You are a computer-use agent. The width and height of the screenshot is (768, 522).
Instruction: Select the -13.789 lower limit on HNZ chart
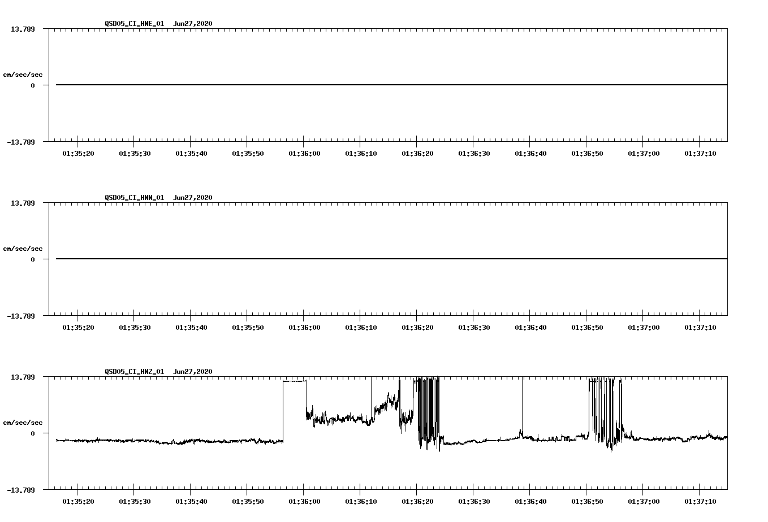(x=20, y=490)
